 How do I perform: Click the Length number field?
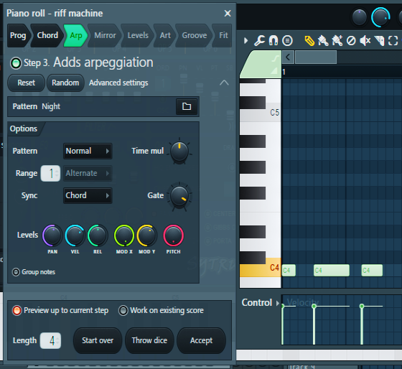pos(50,341)
